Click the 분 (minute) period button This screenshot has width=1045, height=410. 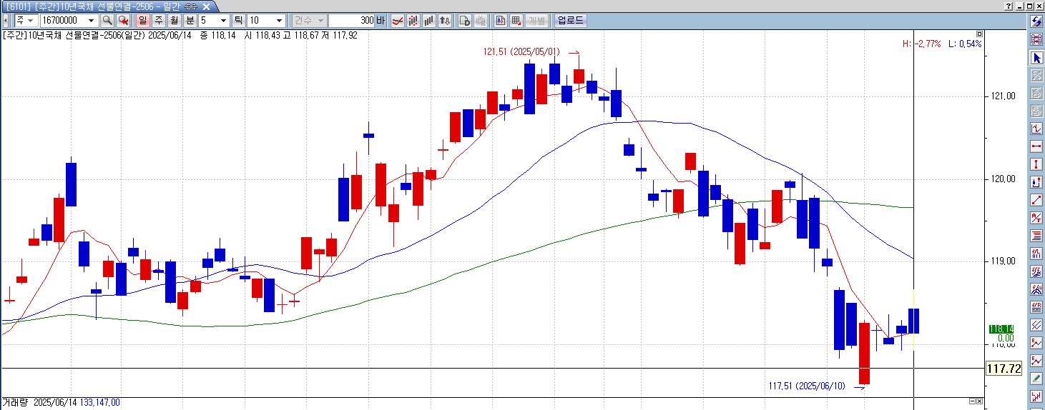tap(190, 21)
